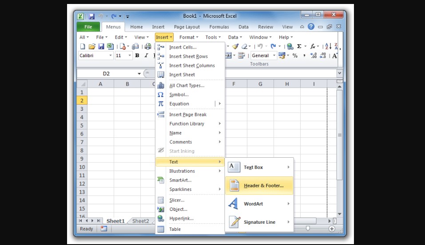The image size is (425, 245).
Task: Click the first sheet navigation arrow
Action: tap(80, 221)
